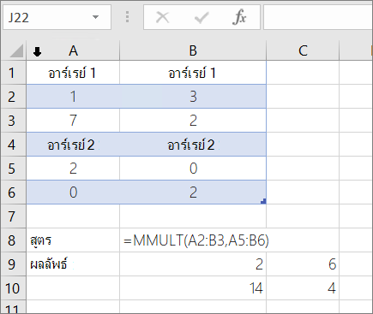Click result cell C10 with value 4

pos(303,288)
